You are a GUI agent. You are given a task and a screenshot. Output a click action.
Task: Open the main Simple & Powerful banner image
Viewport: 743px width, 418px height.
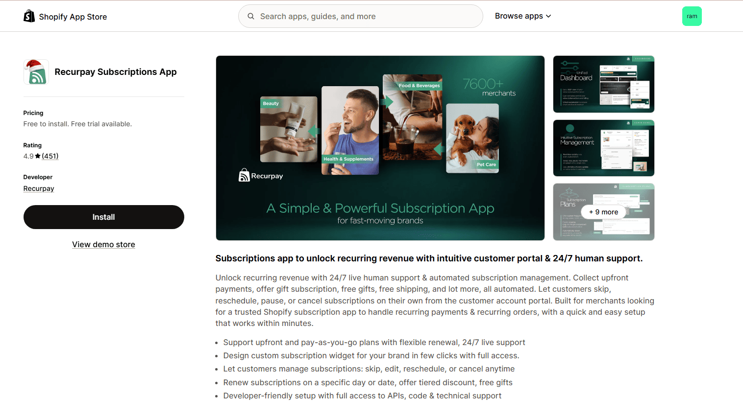tap(380, 148)
